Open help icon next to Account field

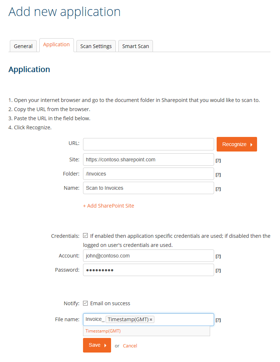218,256
